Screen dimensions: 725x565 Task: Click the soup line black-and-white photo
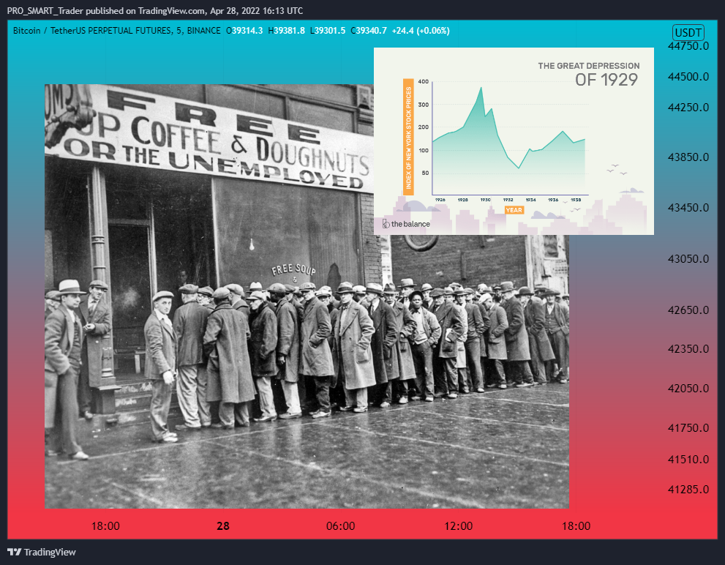[307, 296]
